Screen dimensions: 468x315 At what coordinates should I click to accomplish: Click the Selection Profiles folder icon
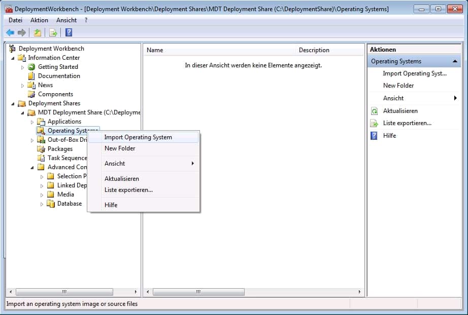[x=51, y=176]
